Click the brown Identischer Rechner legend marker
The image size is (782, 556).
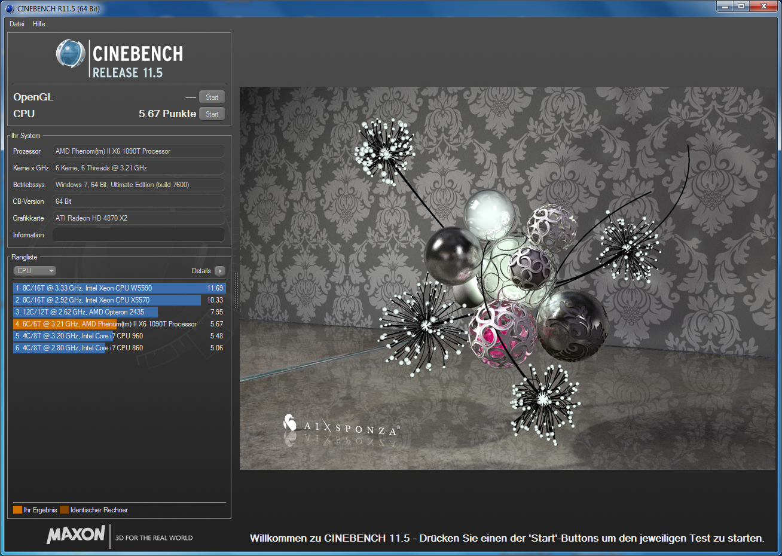[65, 510]
